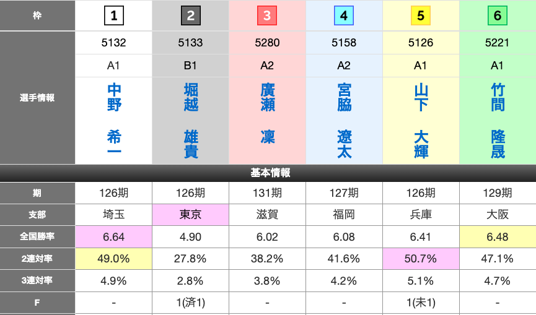This screenshot has width=536, height=315.
Task: Click the 基本情報 section header bar
Action: [268, 173]
